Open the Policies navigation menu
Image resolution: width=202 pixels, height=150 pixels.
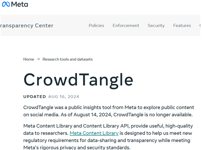point(96,25)
